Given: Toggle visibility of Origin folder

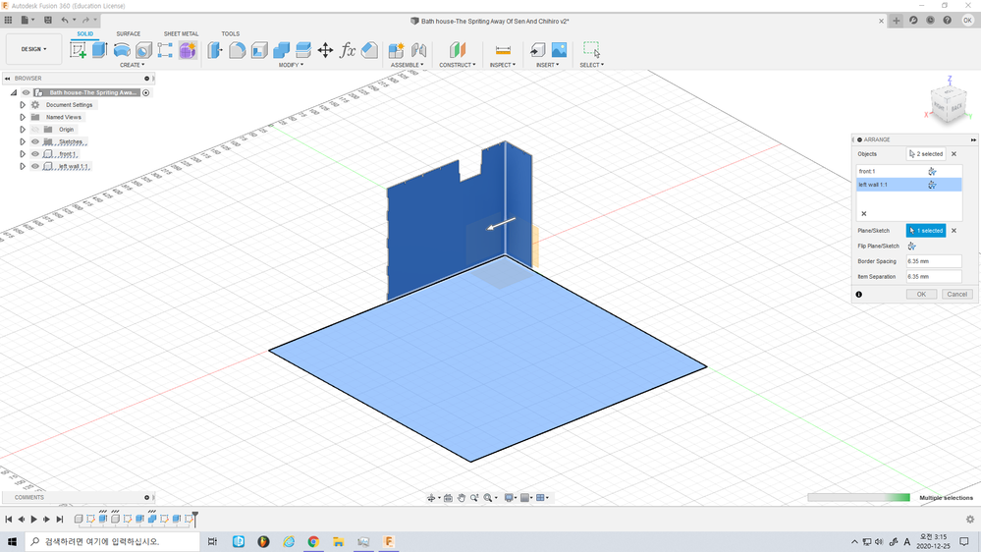Looking at the screenshot, I should click(35, 130).
